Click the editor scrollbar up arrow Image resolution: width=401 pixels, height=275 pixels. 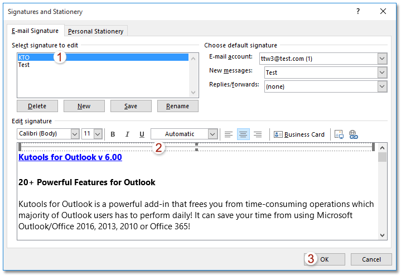click(x=383, y=148)
